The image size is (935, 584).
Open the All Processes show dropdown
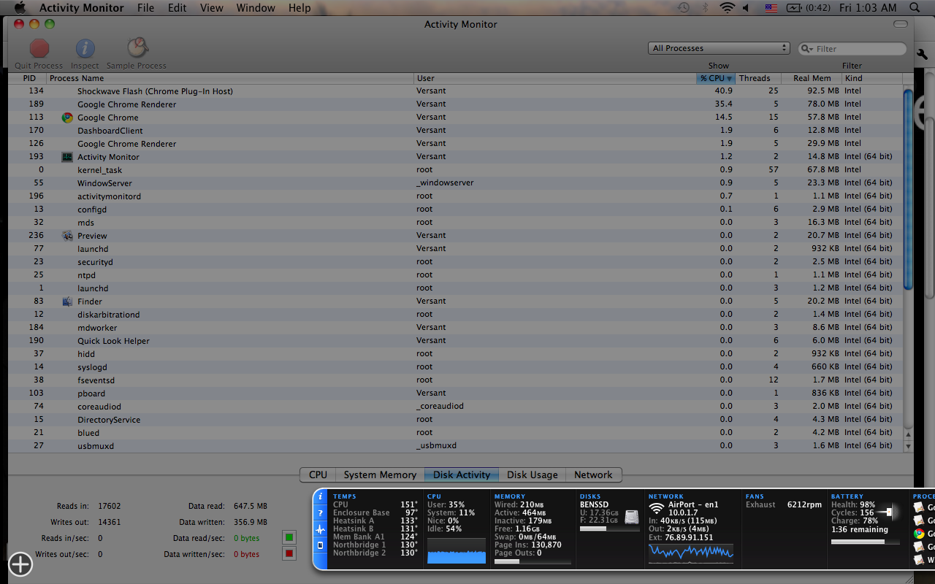[719, 48]
